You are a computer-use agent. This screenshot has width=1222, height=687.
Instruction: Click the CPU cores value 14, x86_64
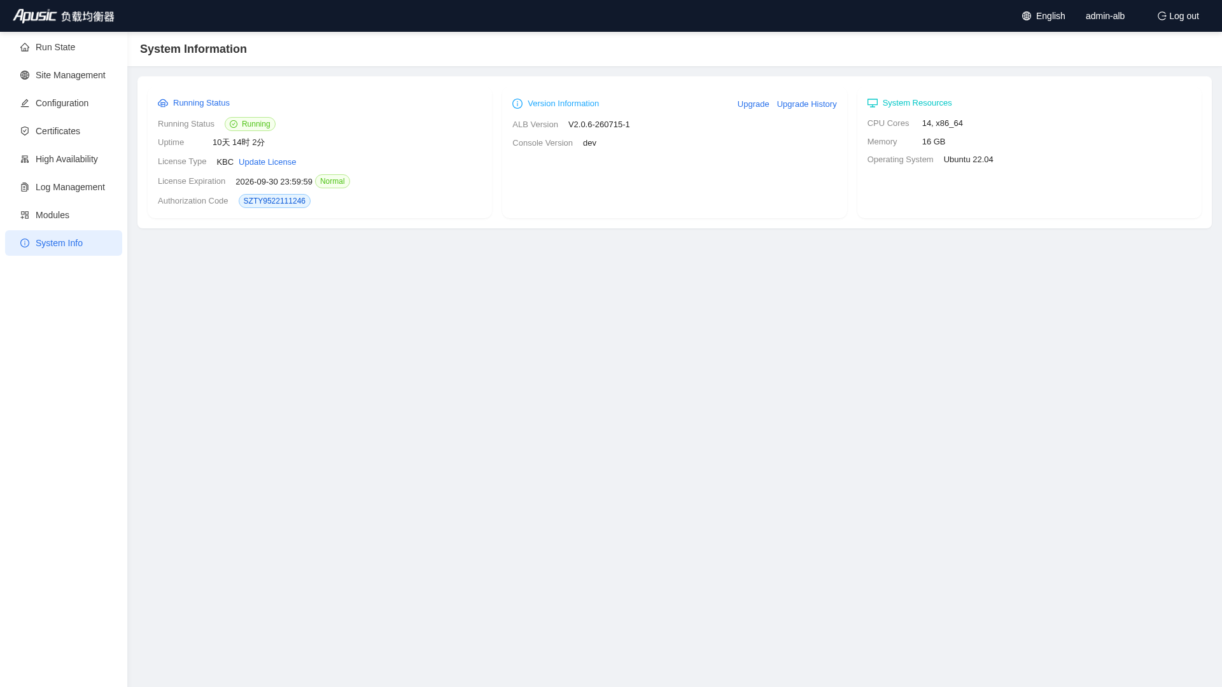click(942, 123)
